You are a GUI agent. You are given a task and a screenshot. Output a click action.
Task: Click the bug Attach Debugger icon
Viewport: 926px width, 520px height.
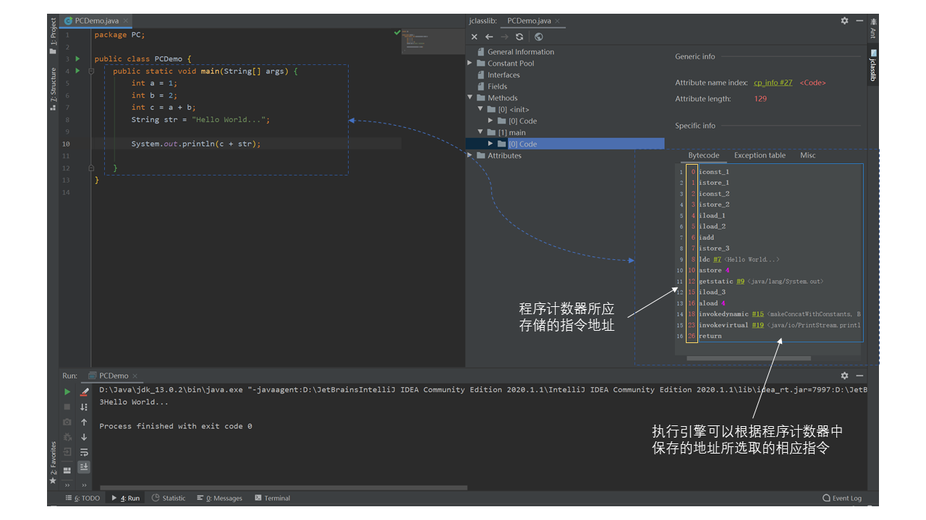[x=67, y=437]
